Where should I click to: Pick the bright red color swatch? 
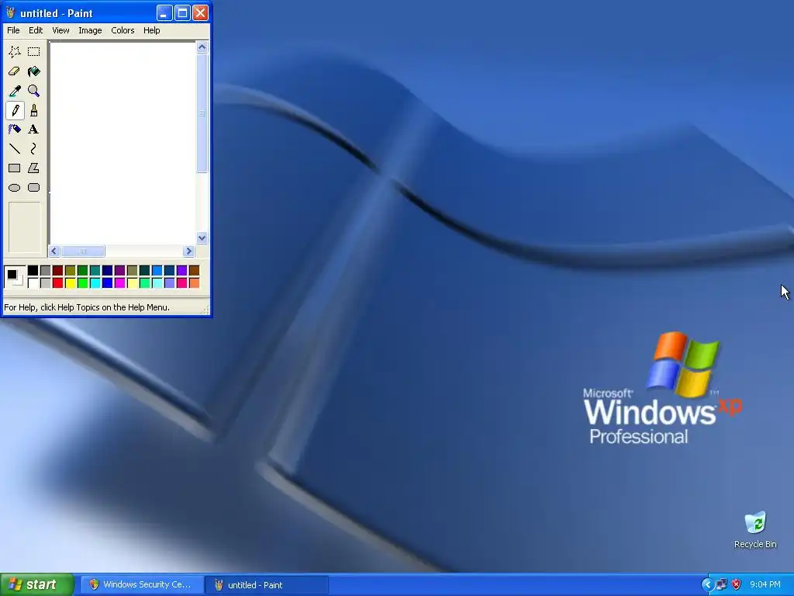coord(57,282)
